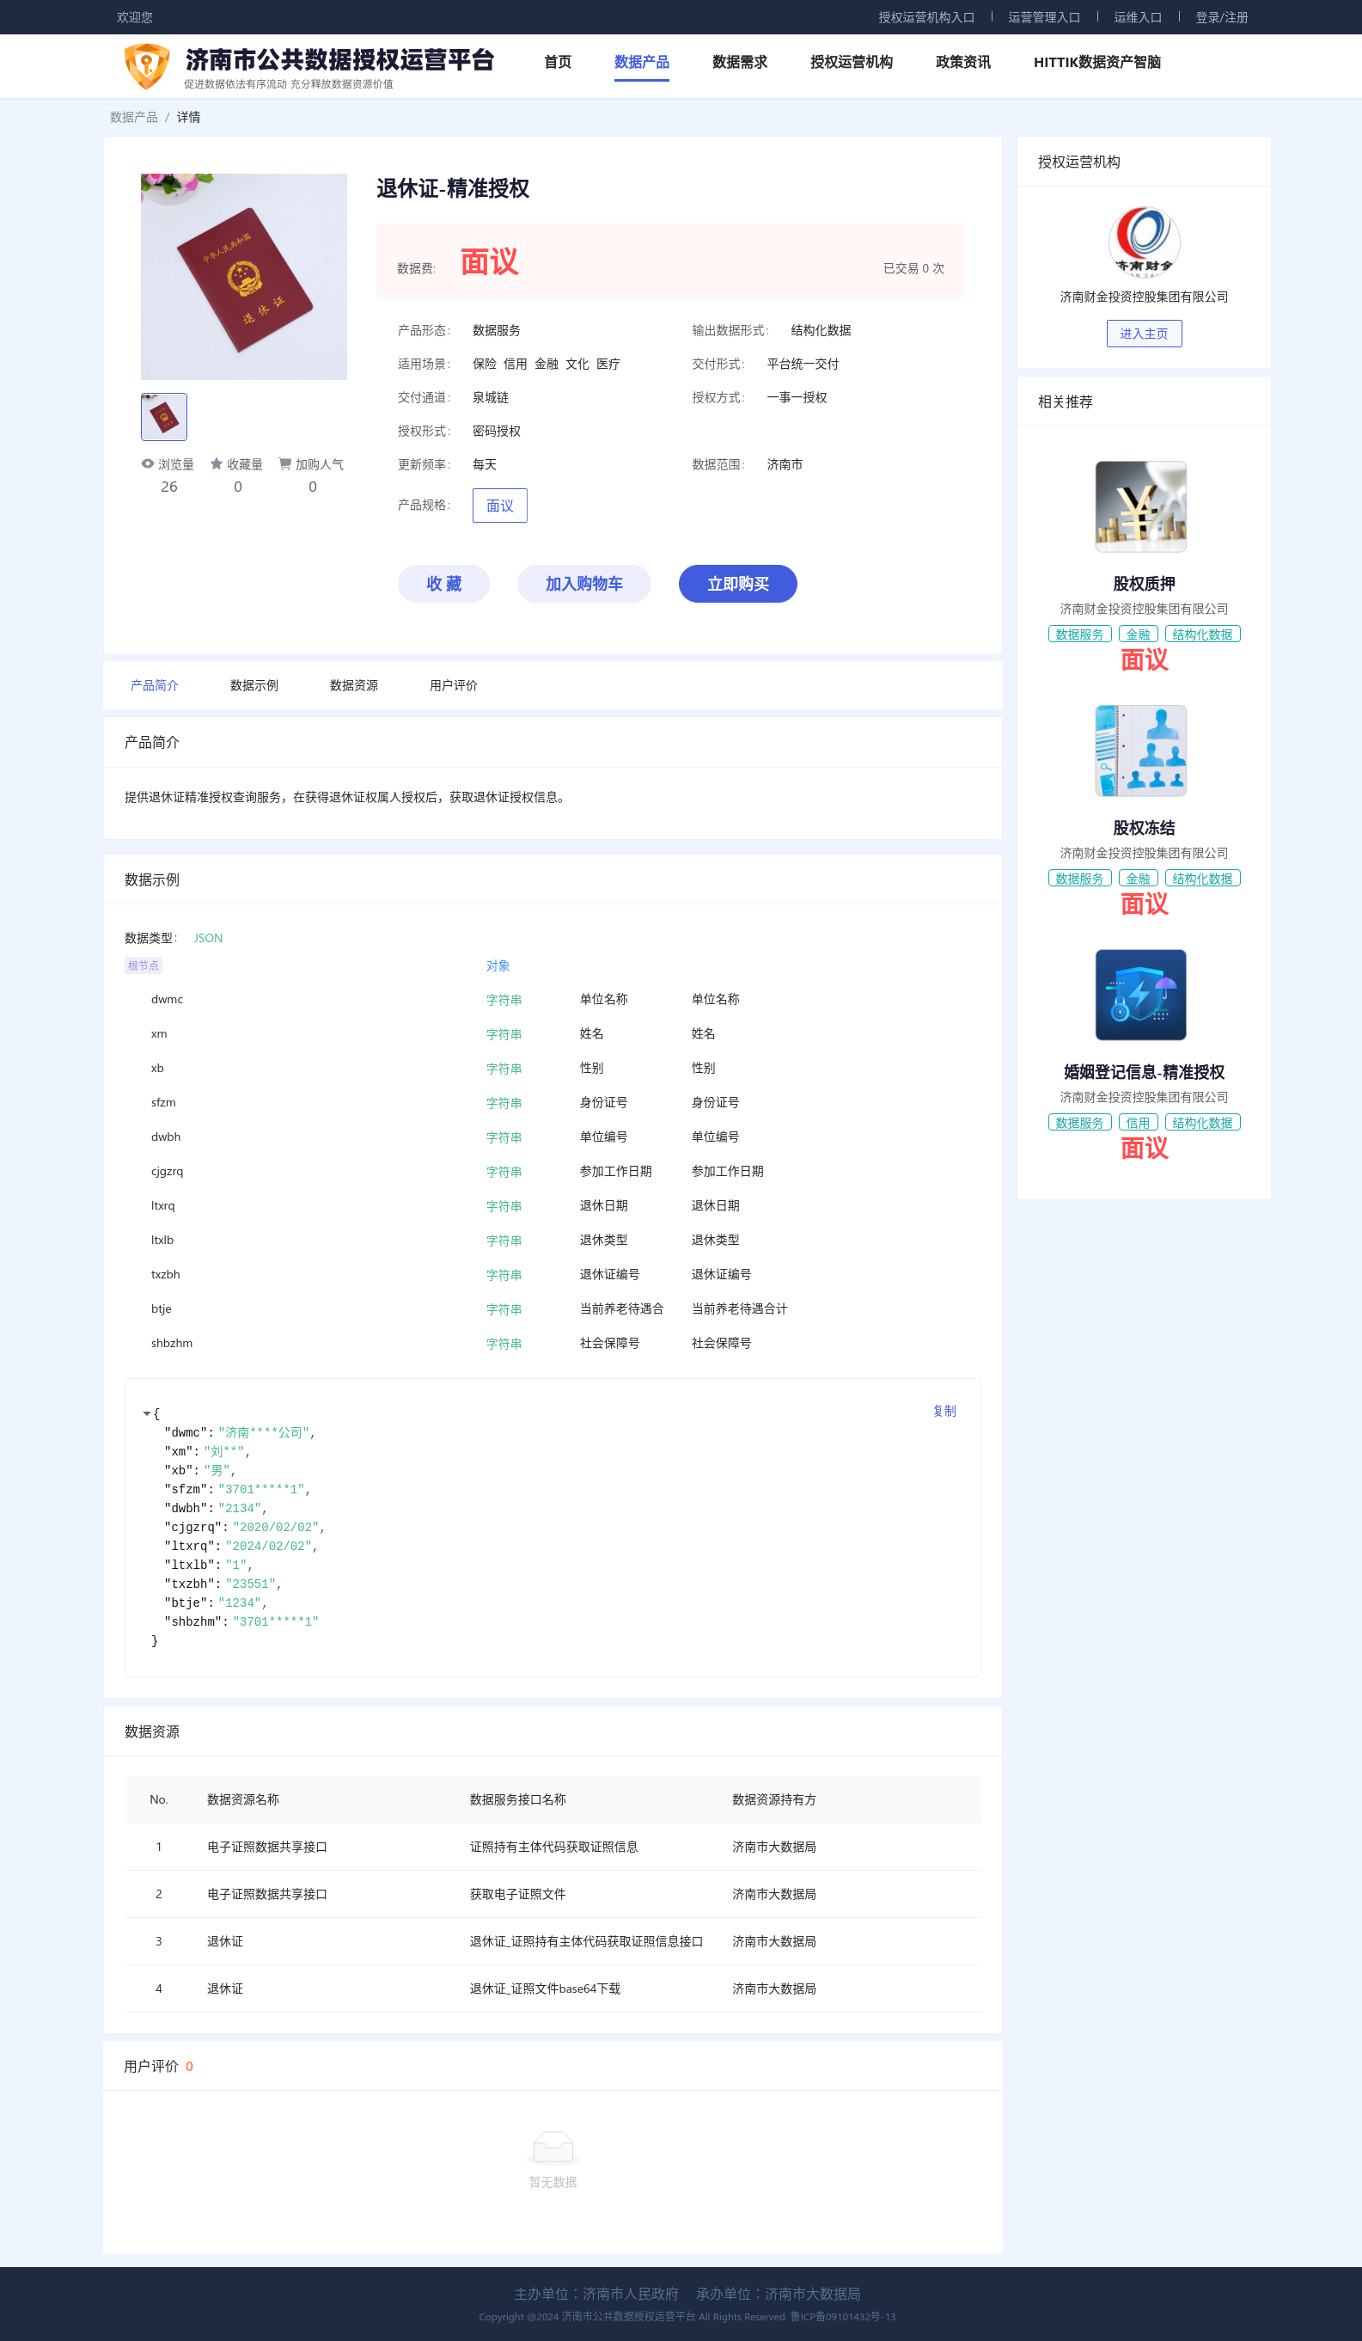Select the small 退休证 thumbnail
The height and width of the screenshot is (2341, 1362).
coord(164,417)
